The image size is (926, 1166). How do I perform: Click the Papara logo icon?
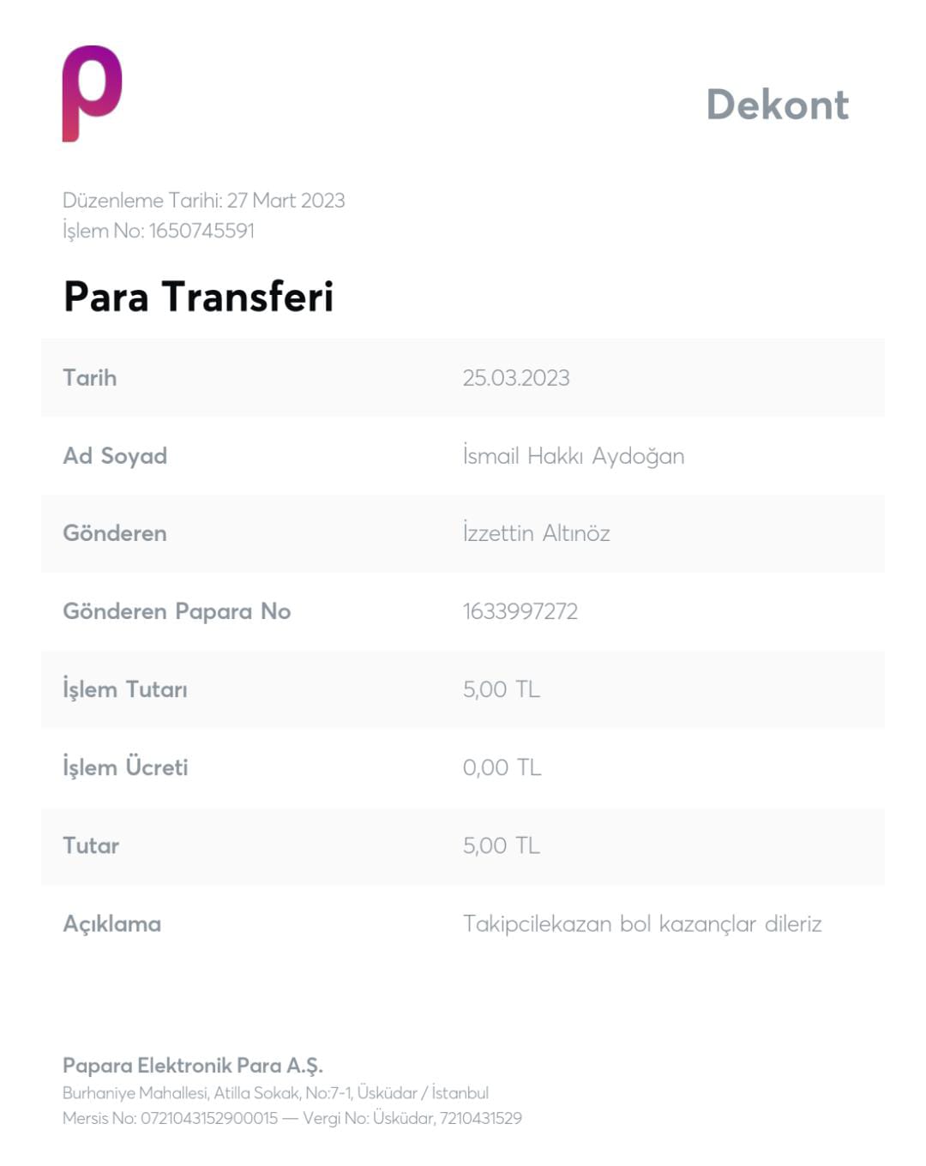93,93
